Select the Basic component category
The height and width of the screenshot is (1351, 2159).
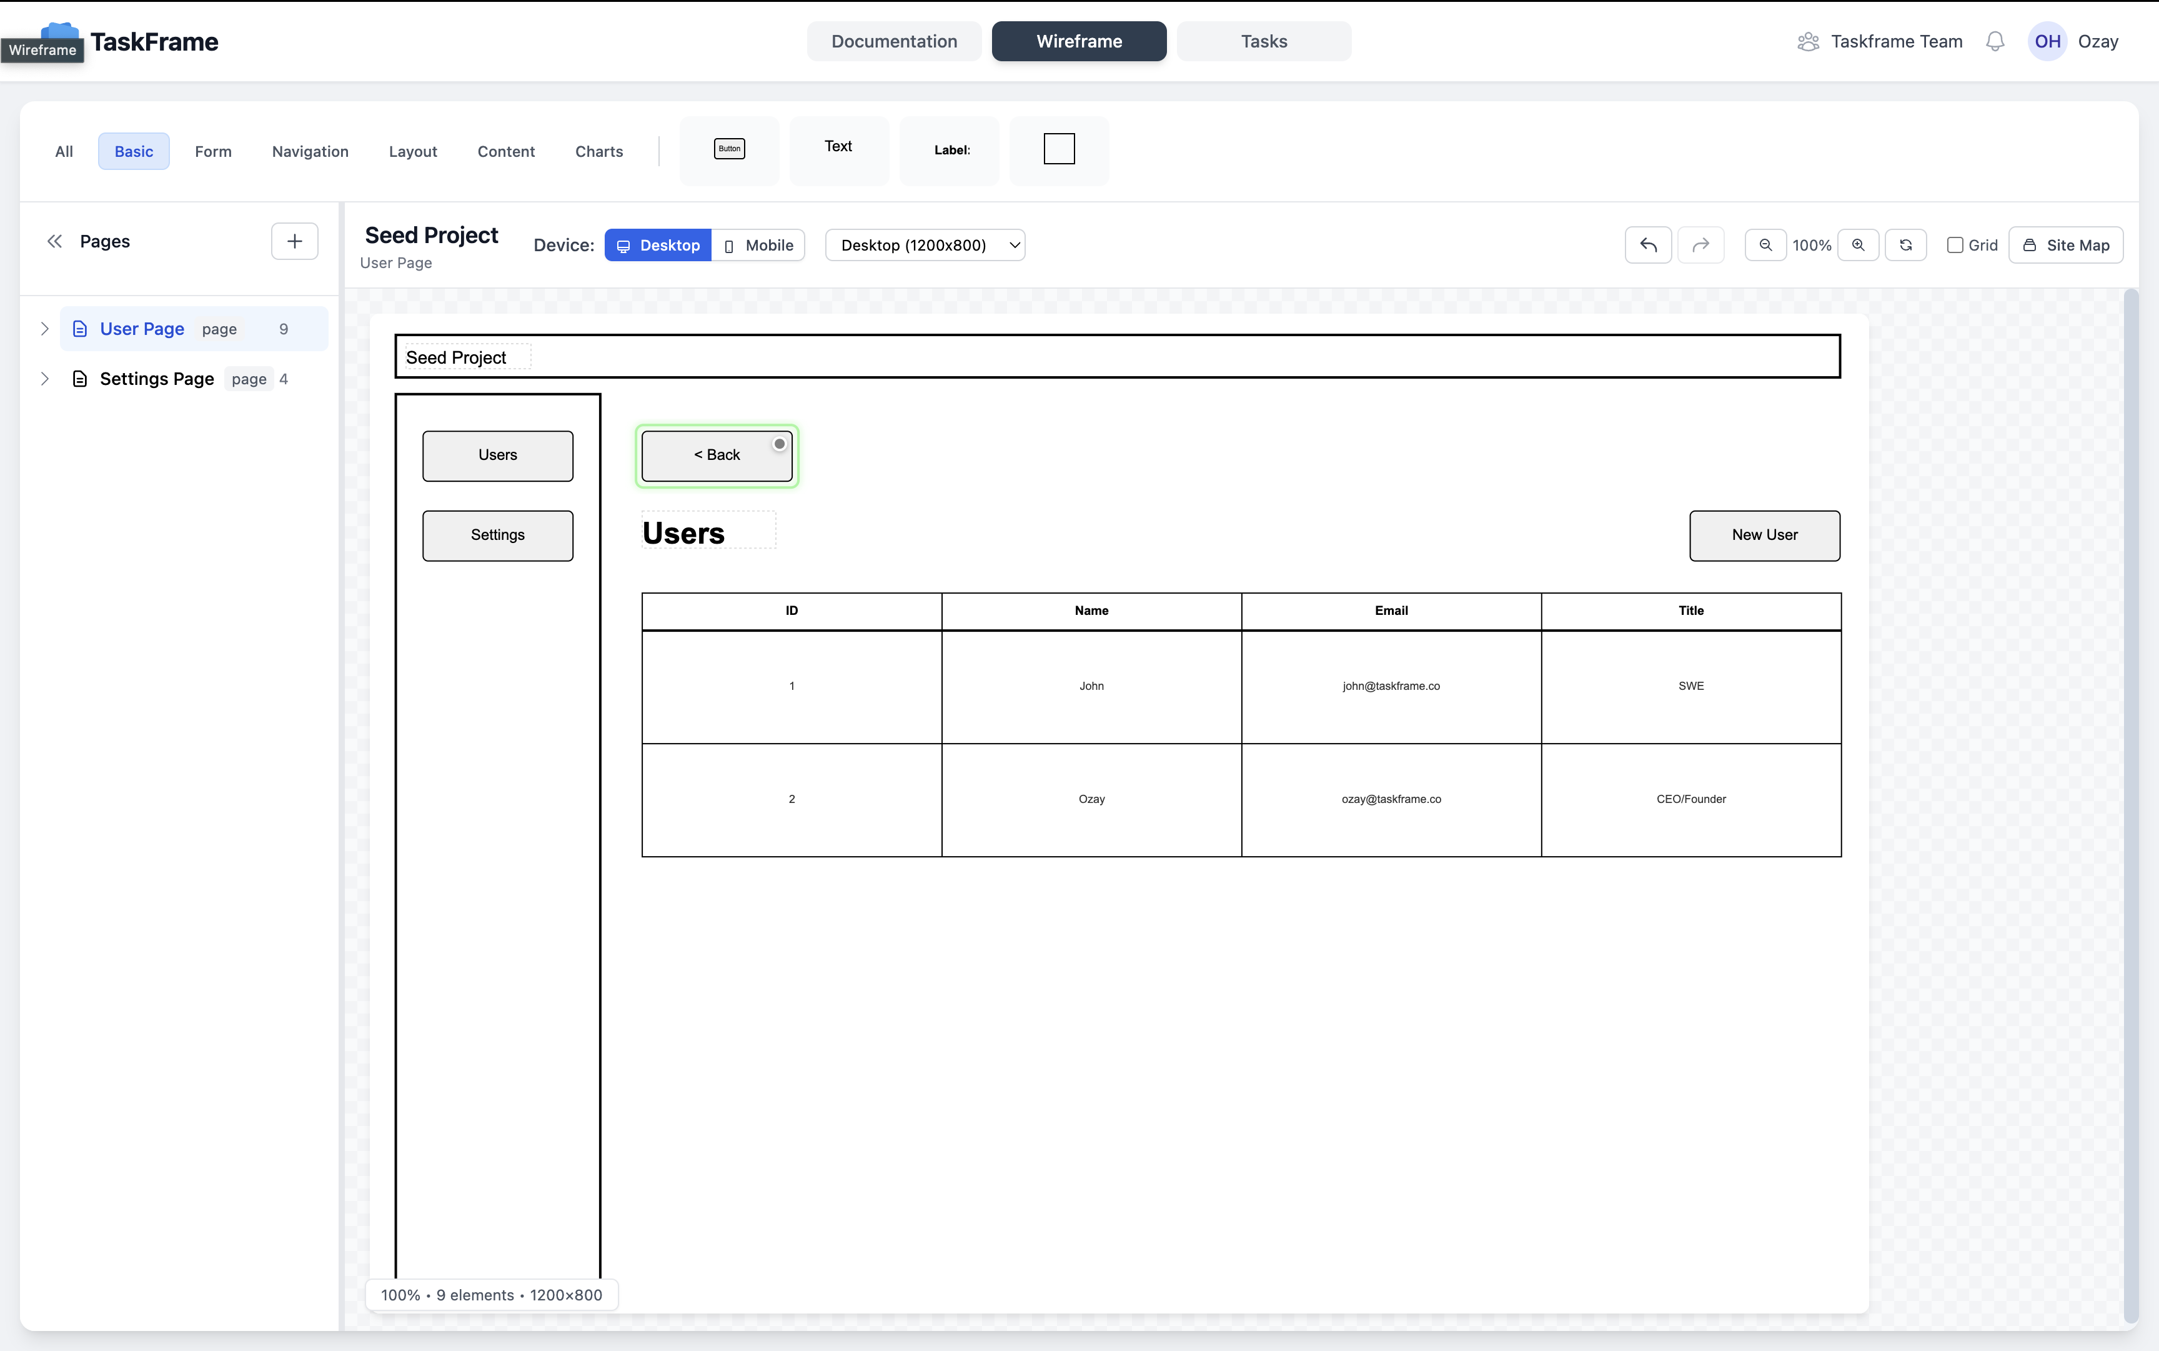[134, 151]
